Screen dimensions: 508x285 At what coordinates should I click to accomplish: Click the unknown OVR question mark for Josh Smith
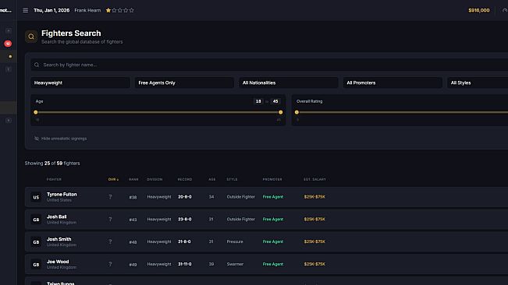(x=110, y=241)
